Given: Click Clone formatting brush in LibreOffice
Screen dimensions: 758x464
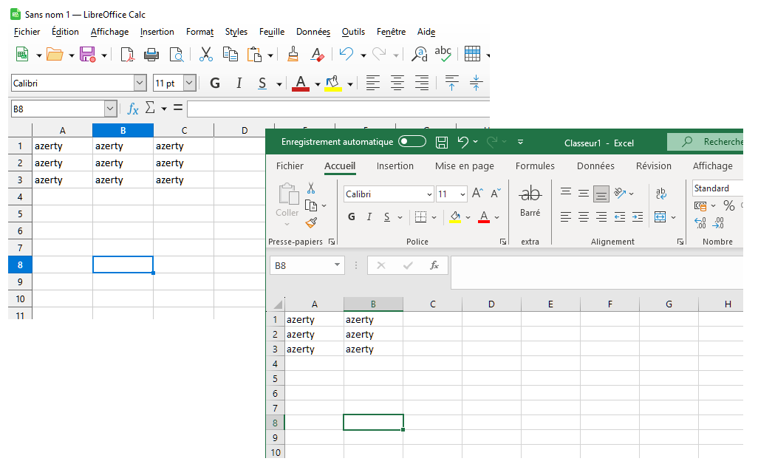Looking at the screenshot, I should (293, 54).
